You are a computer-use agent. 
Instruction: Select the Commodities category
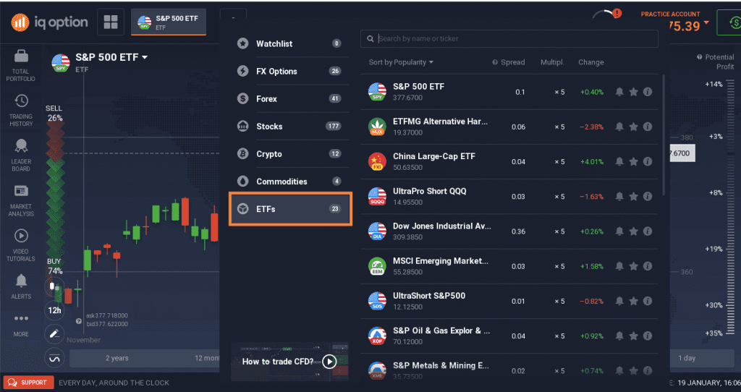coord(289,182)
